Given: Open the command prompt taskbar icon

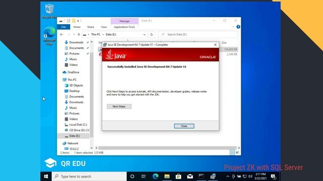Looking at the screenshot, I should point(201,176).
